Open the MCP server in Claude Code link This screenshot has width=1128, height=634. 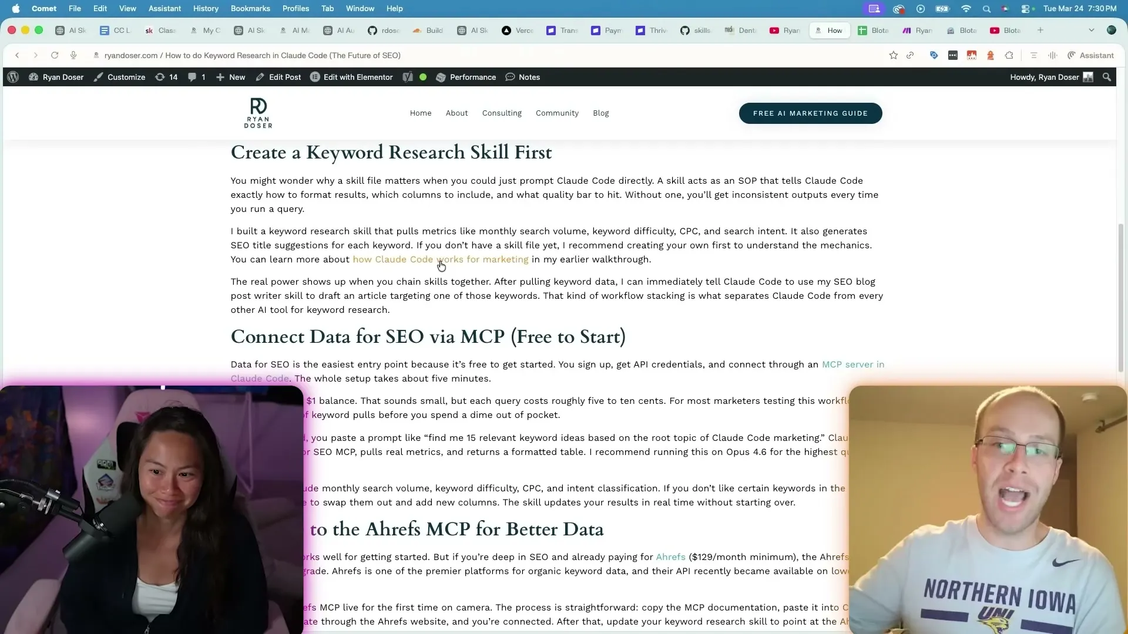click(x=853, y=364)
